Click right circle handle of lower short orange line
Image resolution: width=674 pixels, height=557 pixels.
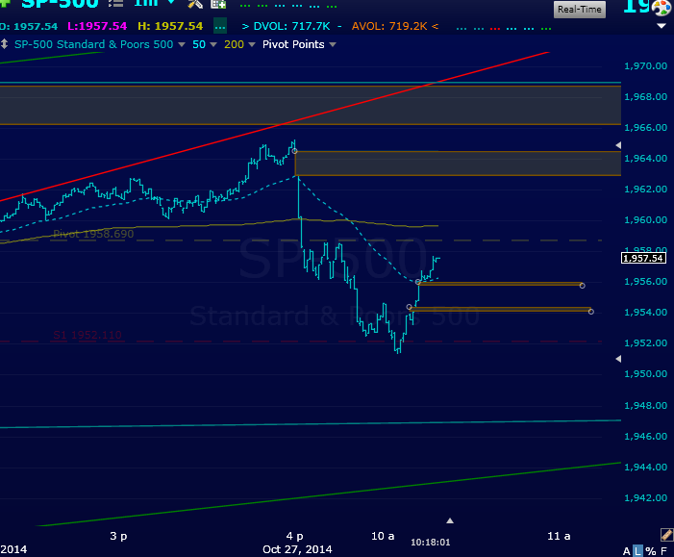(591, 312)
